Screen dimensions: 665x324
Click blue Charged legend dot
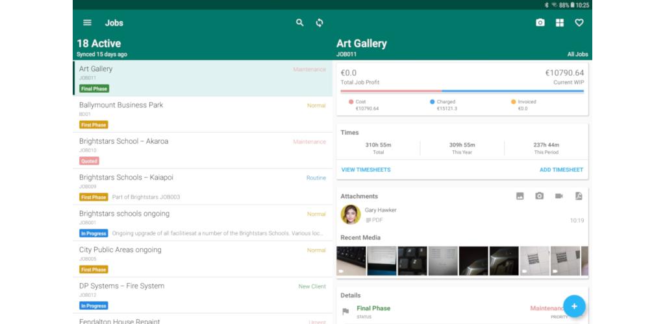point(432,102)
